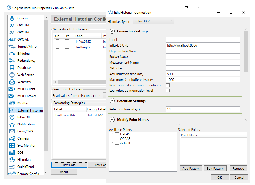Viewport: 255px width, 185px height.
Task: Open the Bridging section icon
Action: 12,54
